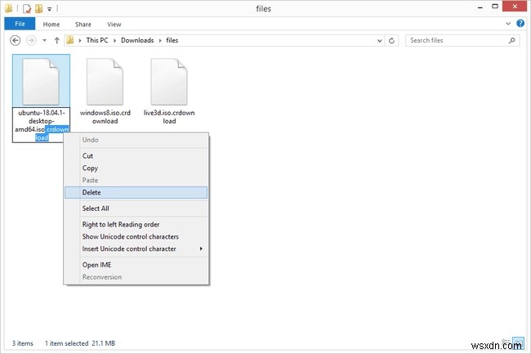531x354 pixels.
Task: Click the Forward navigation arrow
Action: click(31, 41)
